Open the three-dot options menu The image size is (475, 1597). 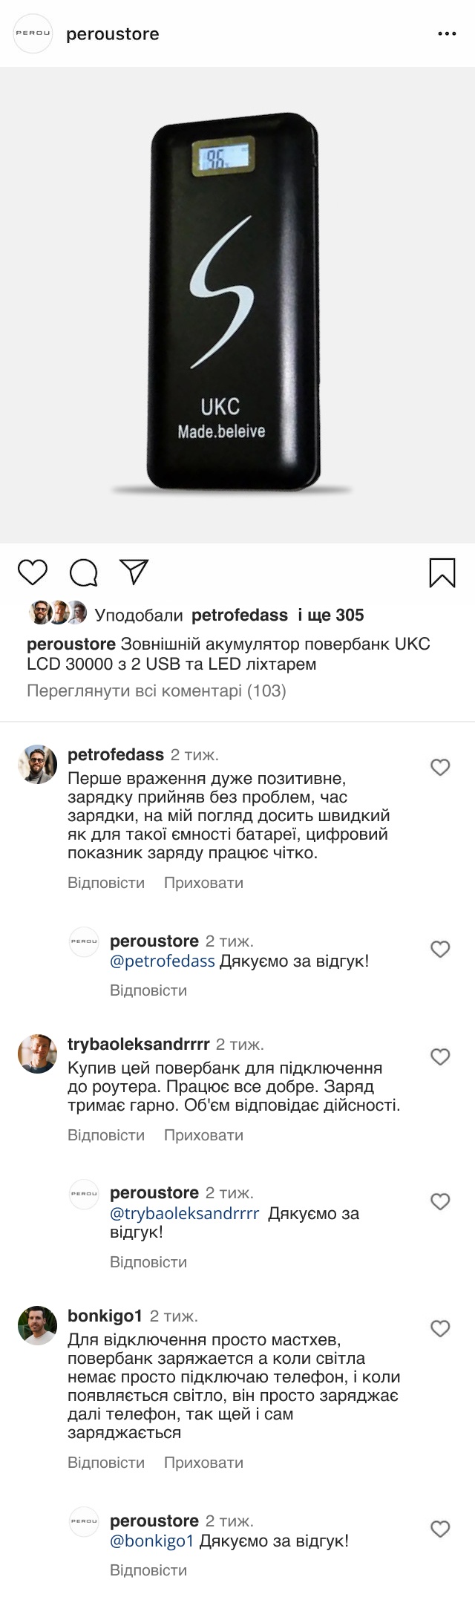[x=447, y=34]
